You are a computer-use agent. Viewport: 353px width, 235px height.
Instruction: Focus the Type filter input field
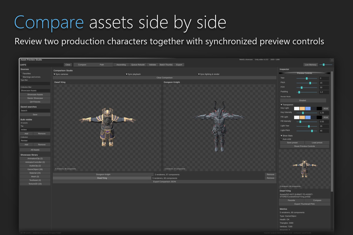click(35, 83)
